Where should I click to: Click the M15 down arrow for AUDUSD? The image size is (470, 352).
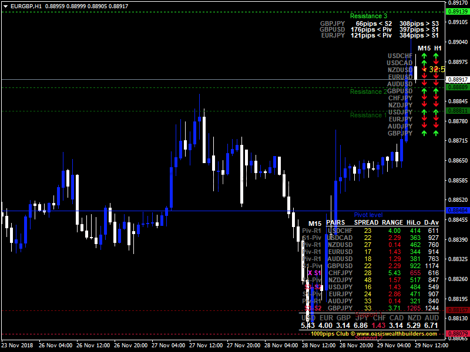424,84
